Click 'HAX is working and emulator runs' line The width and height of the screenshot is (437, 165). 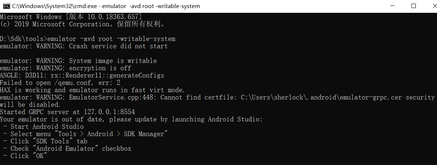click(x=93, y=90)
